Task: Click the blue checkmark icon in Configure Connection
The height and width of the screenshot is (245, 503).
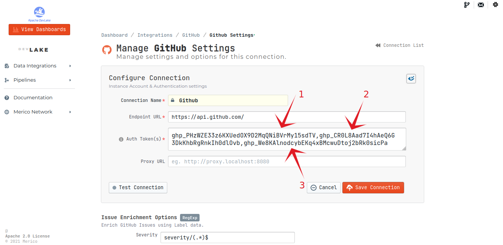Action: pyautogui.click(x=411, y=78)
